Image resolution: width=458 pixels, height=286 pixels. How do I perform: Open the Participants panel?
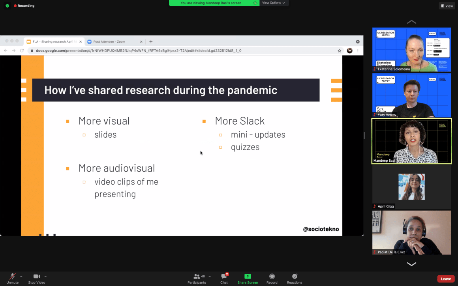[x=197, y=279]
